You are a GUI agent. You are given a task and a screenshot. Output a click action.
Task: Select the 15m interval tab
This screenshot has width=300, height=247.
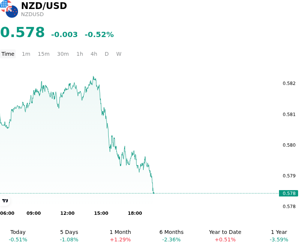43,54
